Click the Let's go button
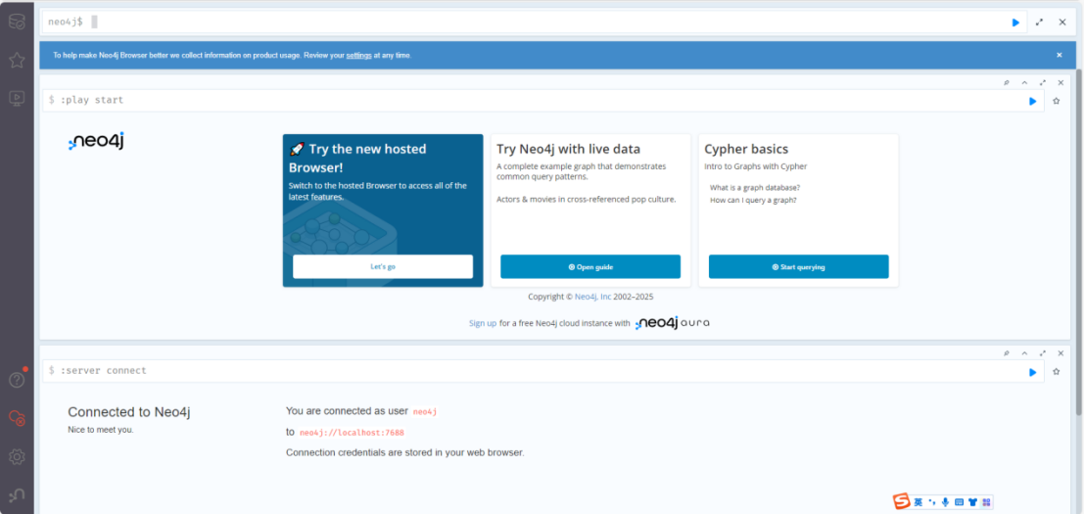 383,266
